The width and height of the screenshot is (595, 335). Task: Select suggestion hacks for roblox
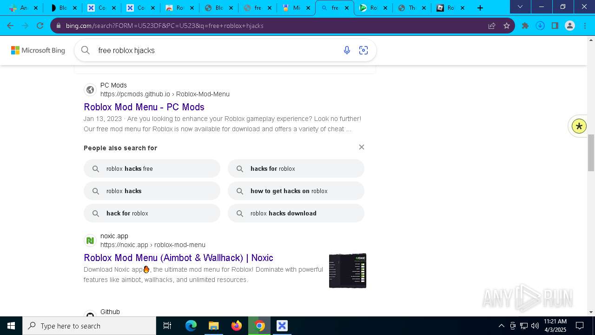(296, 168)
